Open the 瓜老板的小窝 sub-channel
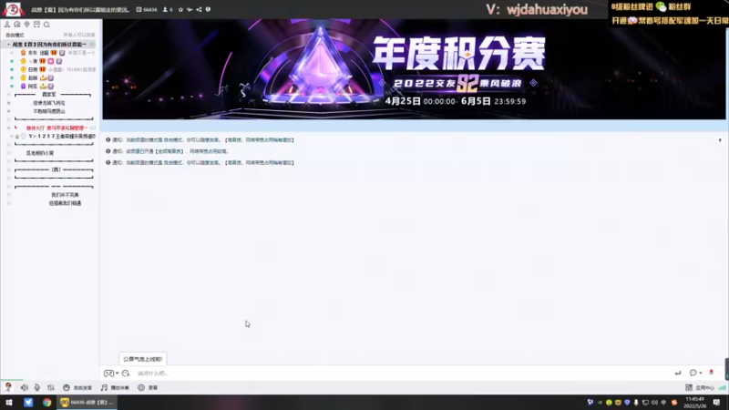Viewport: 729px width, 410px height. pyautogui.click(x=40, y=153)
